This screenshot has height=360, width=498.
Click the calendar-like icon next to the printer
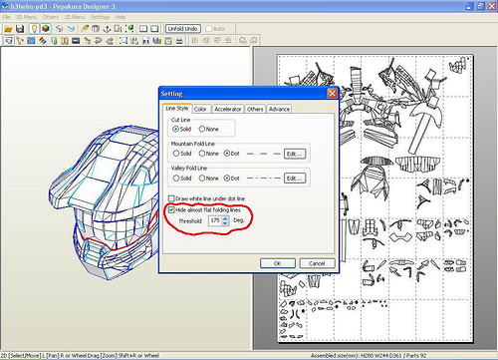point(168,41)
